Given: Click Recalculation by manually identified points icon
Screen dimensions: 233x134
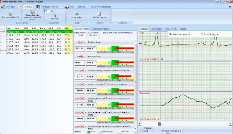Looking at the screenshot, I should coord(32,12).
